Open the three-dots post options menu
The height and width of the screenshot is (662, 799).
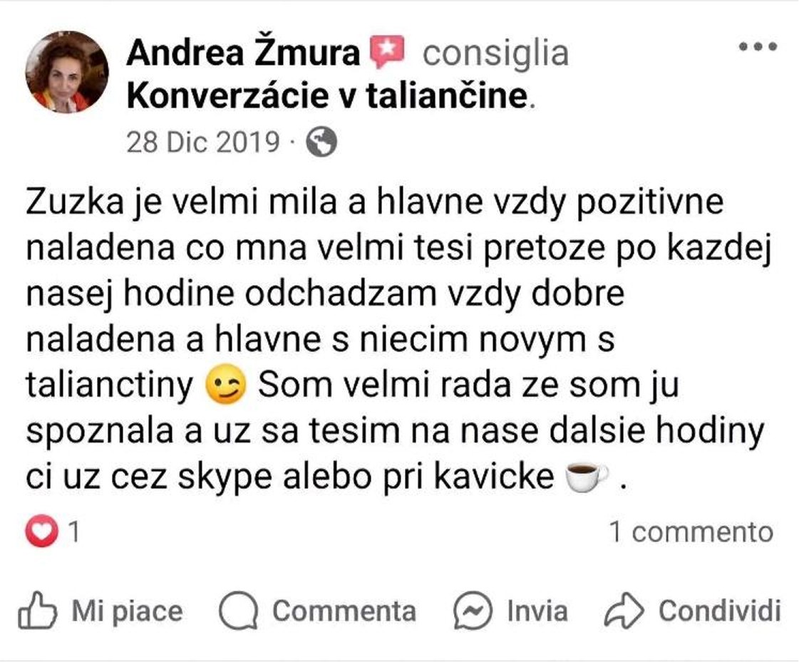tap(758, 46)
